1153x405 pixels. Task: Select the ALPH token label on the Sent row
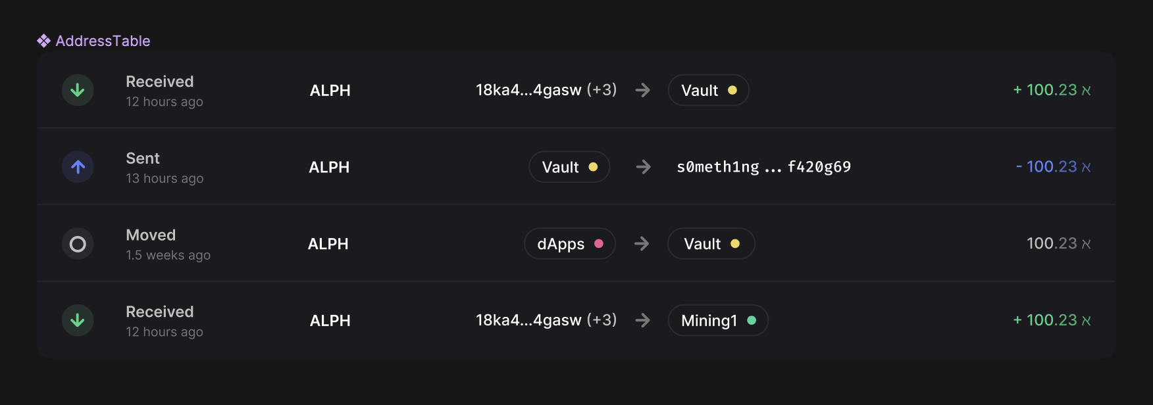329,166
